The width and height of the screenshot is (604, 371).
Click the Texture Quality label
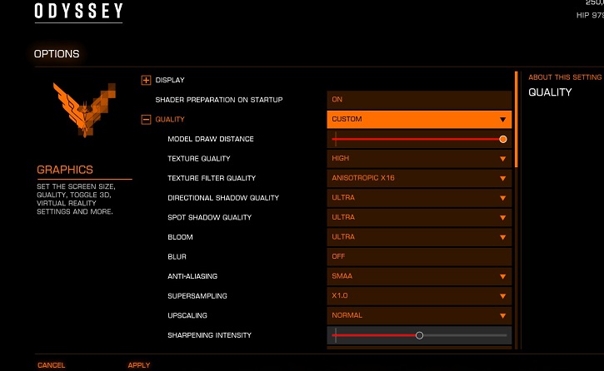tap(199, 158)
